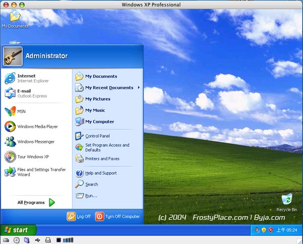Open Help and Support

(x=96, y=173)
